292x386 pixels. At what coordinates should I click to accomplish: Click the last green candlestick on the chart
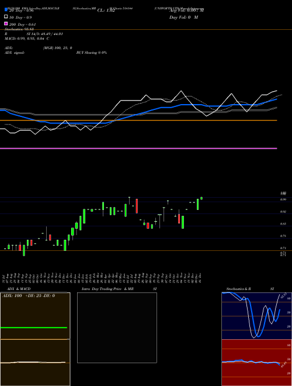(201, 198)
